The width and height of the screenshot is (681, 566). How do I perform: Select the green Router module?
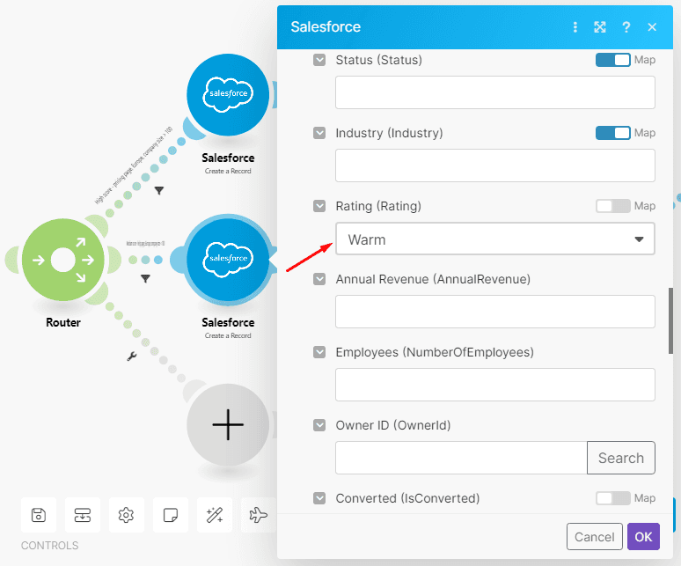point(62,261)
